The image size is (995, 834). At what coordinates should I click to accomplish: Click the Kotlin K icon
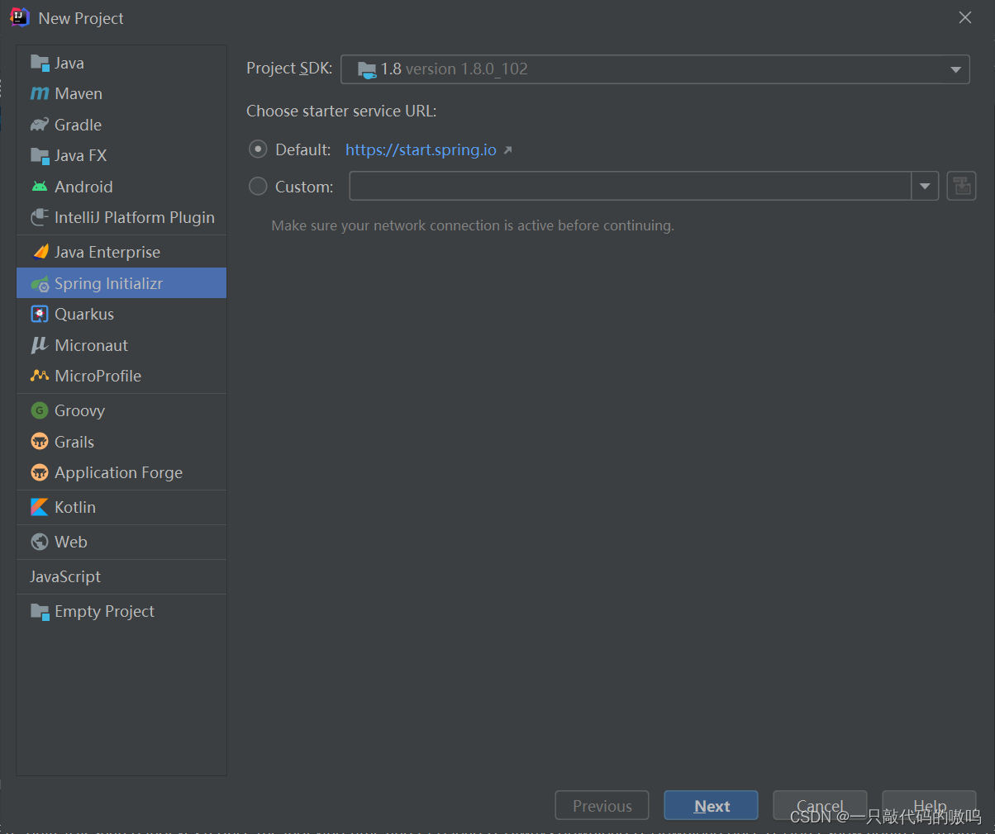click(x=40, y=507)
